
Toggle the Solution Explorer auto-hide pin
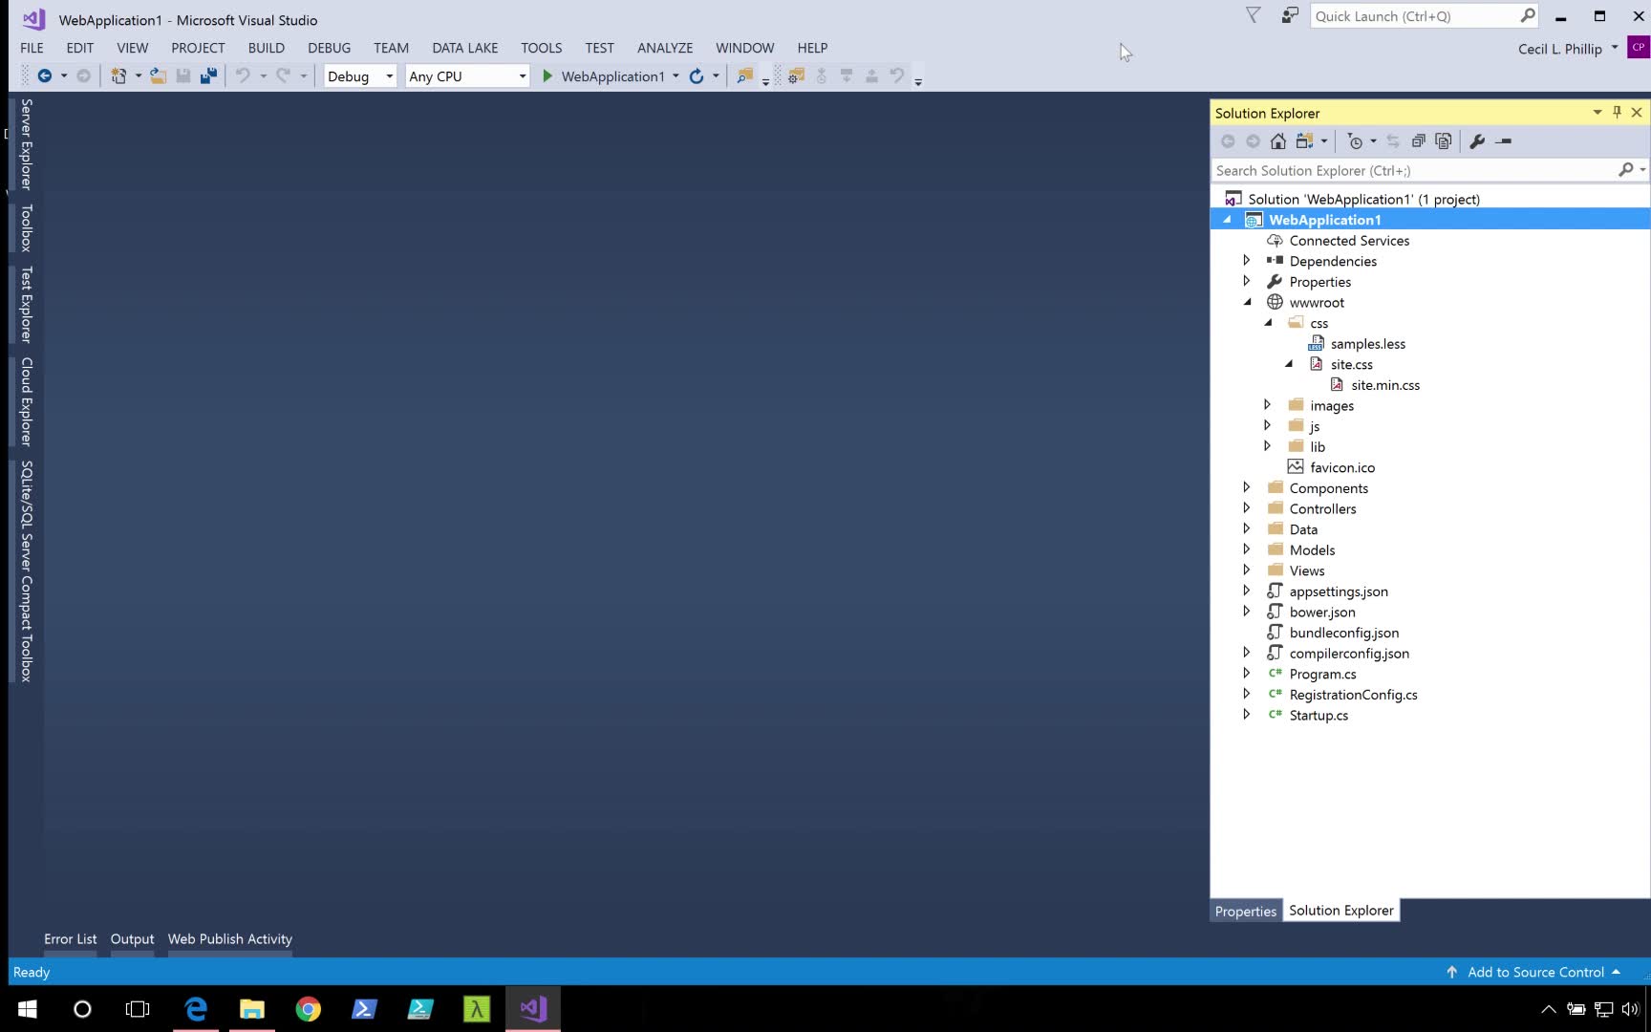(1617, 113)
